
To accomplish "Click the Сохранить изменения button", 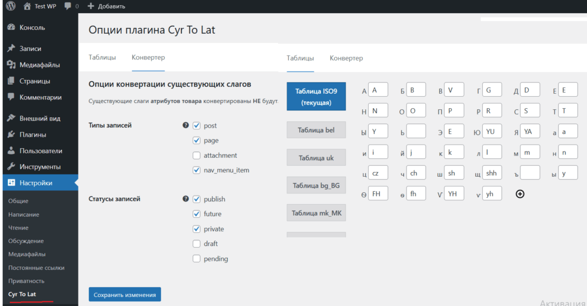I will point(124,295).
